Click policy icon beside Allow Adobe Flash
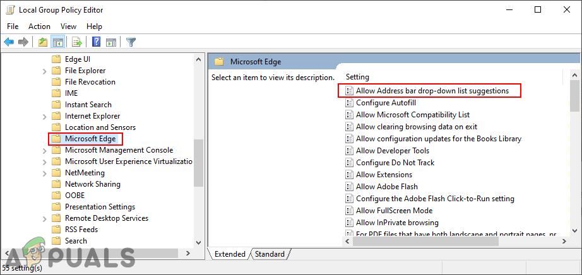 tap(349, 186)
